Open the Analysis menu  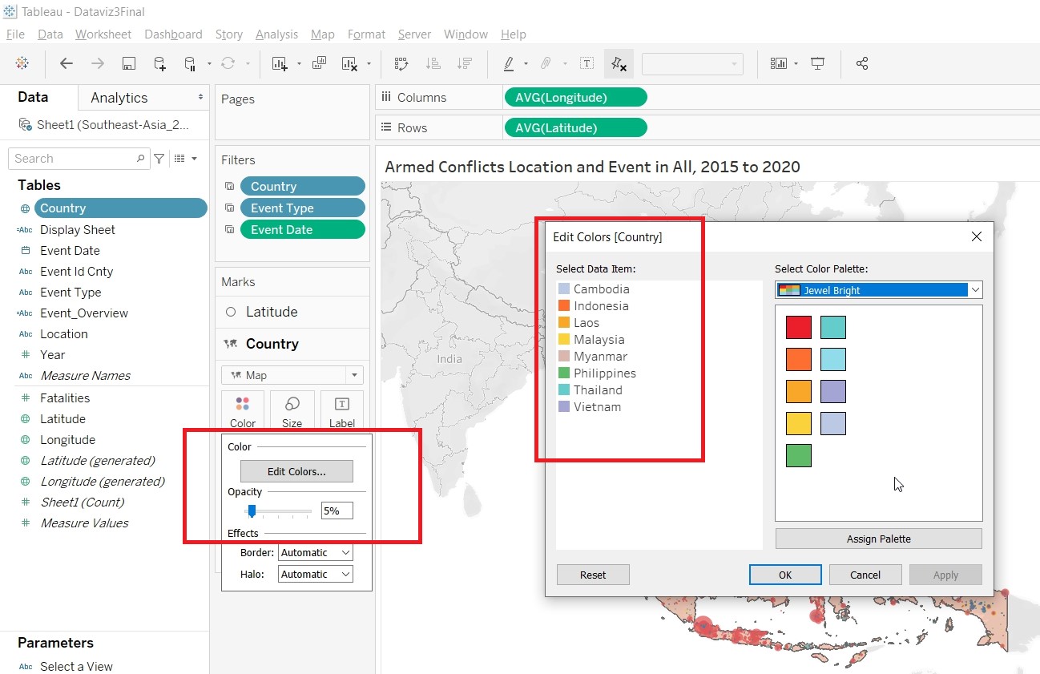(276, 34)
